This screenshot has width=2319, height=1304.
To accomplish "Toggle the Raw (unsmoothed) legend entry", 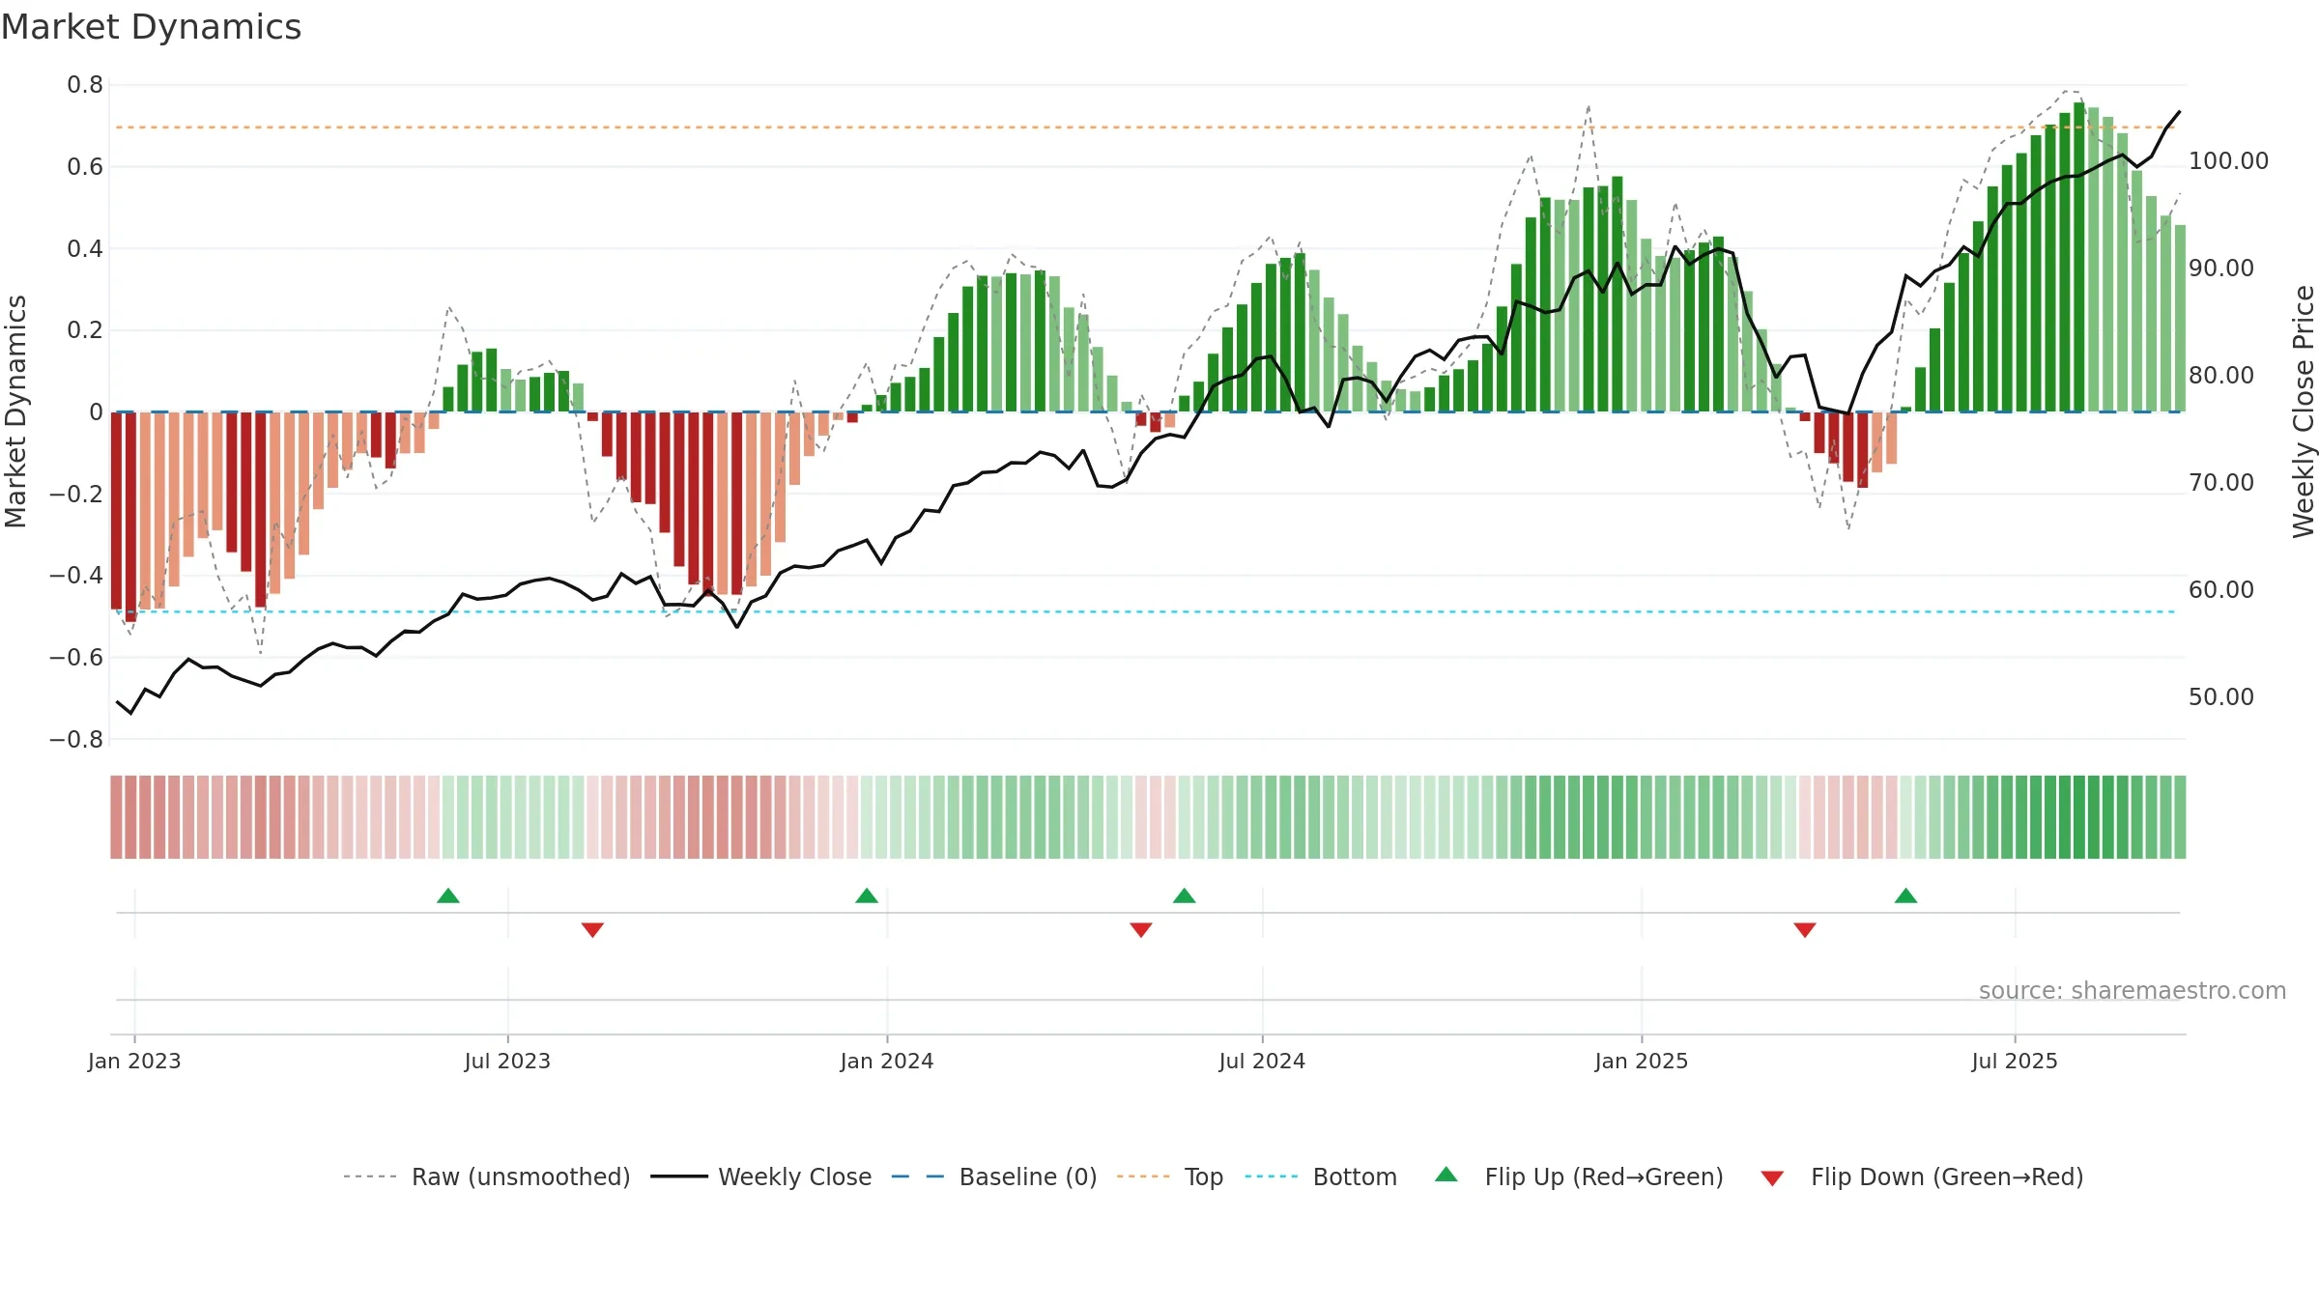I will [486, 1176].
